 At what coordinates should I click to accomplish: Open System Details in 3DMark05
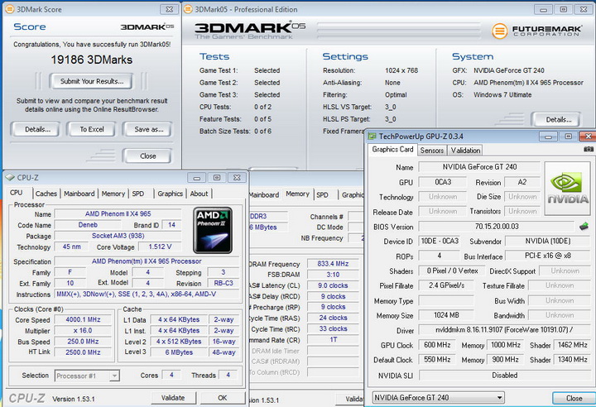(x=558, y=119)
